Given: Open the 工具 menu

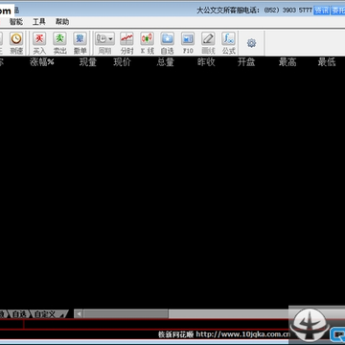Looking at the screenshot, I should [39, 22].
